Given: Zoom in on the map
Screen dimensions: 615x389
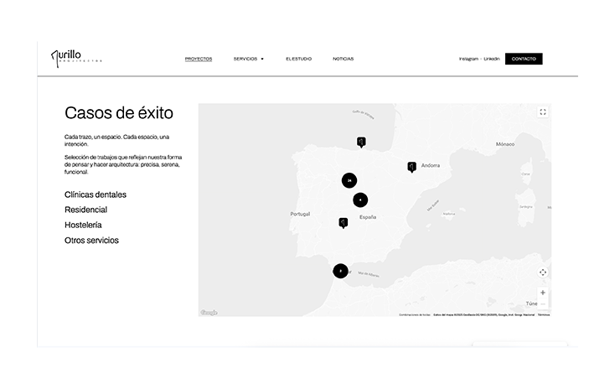Looking at the screenshot, I should coord(543,293).
